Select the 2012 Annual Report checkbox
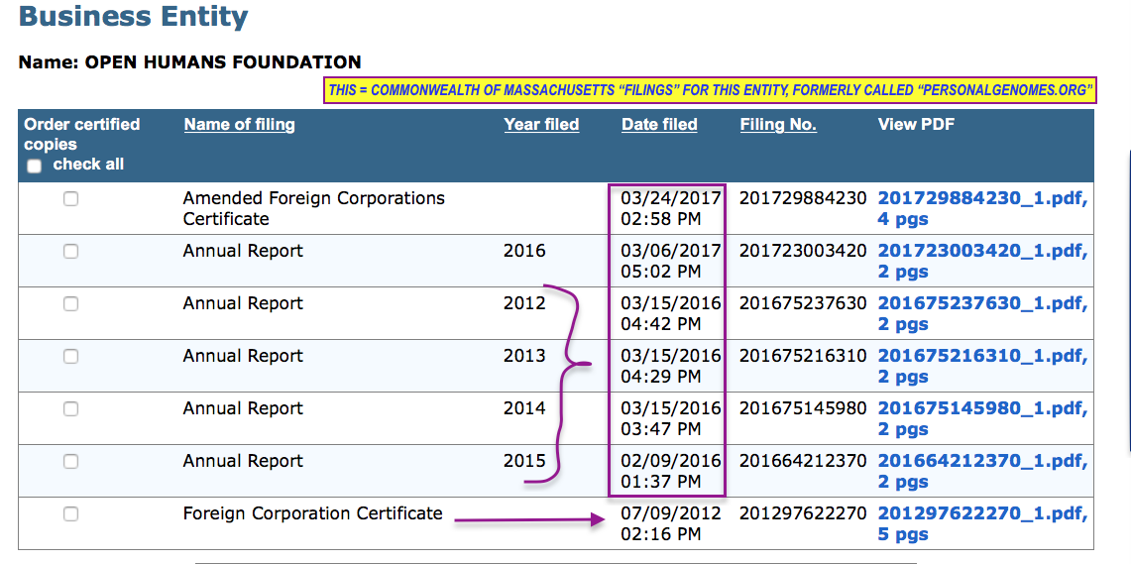 point(70,304)
